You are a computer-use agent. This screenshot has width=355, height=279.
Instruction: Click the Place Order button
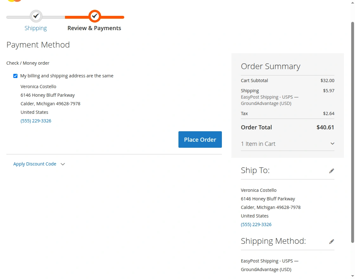point(200,139)
